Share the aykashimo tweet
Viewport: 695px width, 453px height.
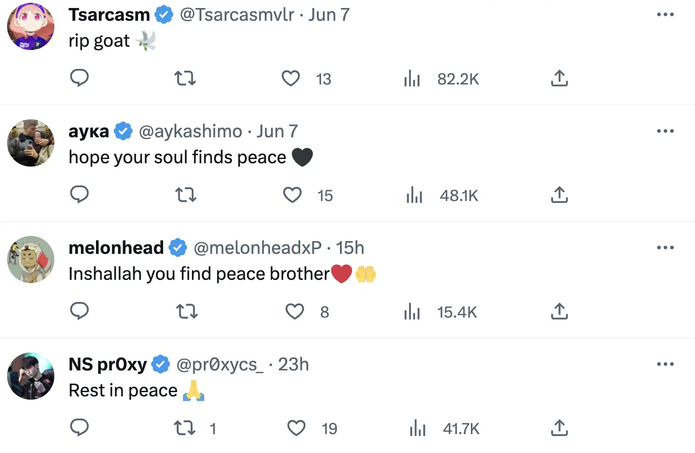tap(559, 194)
